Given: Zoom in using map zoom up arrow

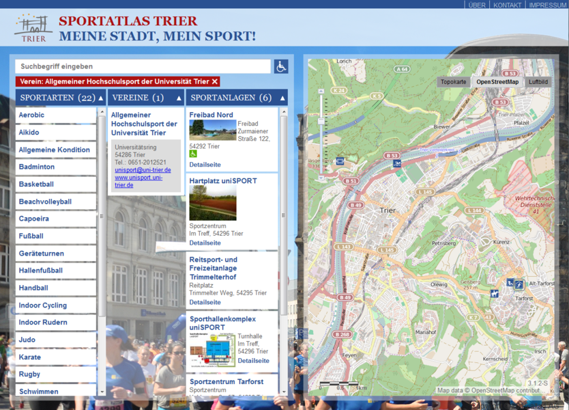Looking at the screenshot, I should pos(320,91).
